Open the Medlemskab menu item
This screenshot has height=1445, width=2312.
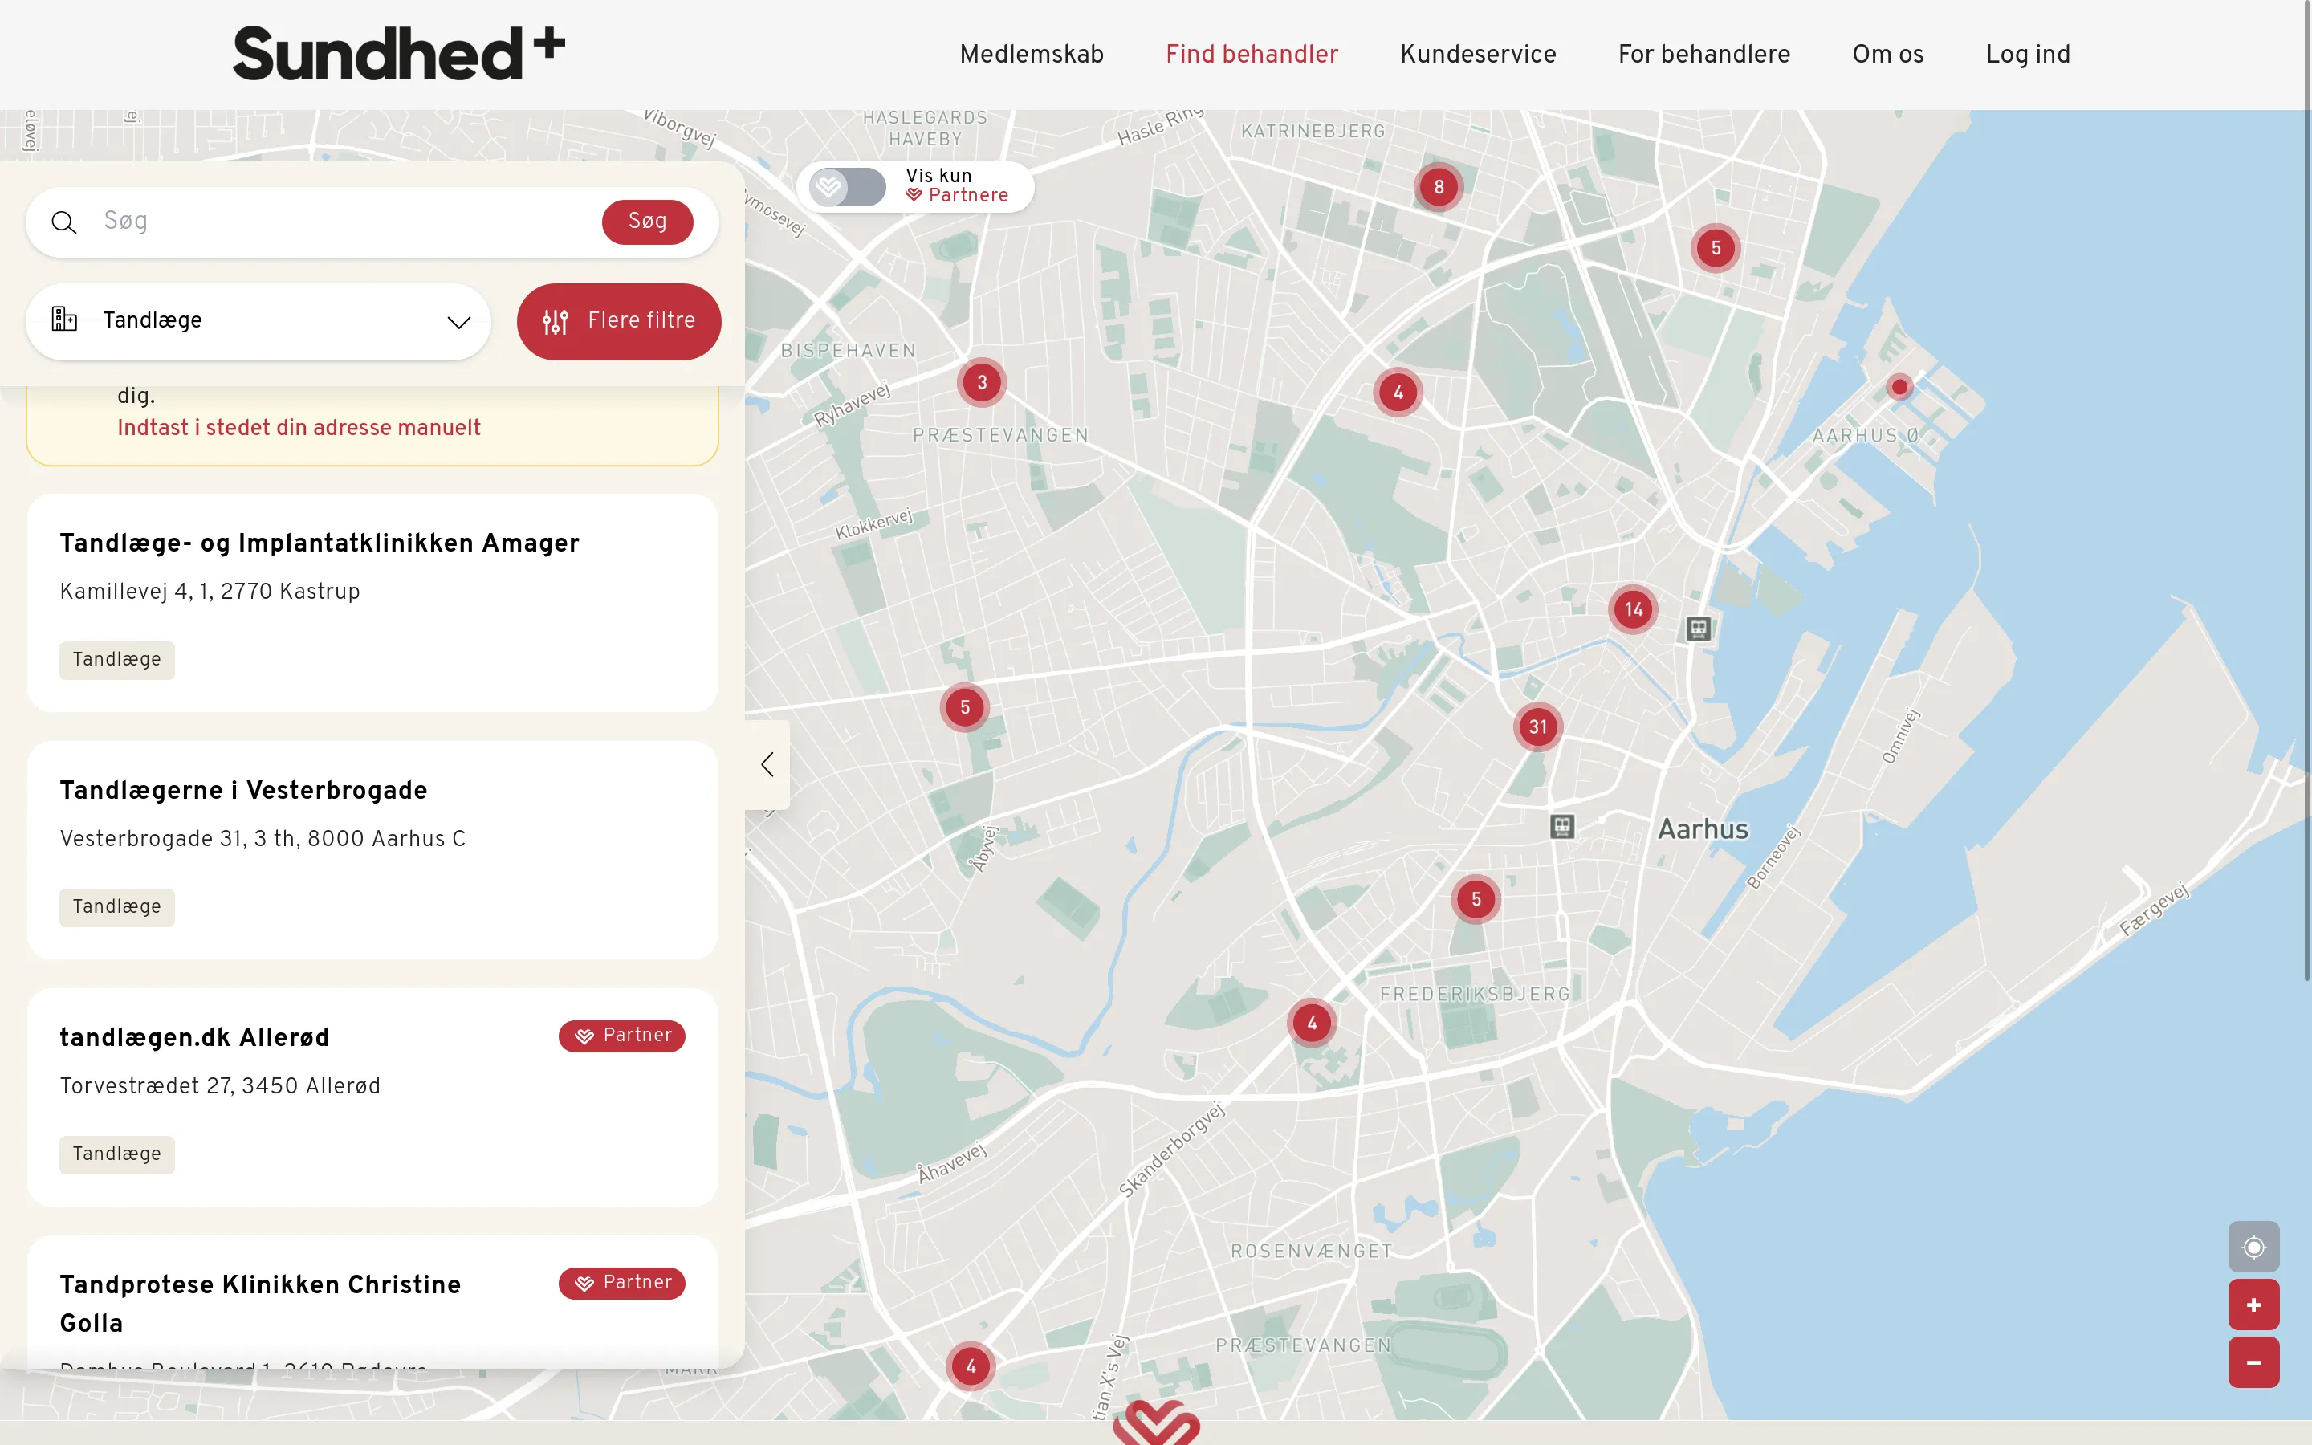[x=1031, y=55]
